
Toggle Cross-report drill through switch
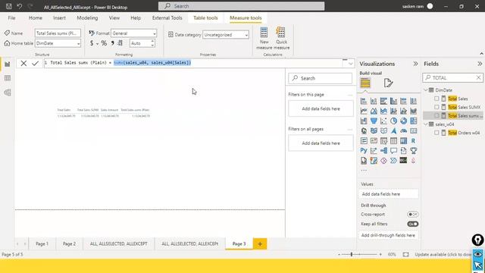coord(412,214)
